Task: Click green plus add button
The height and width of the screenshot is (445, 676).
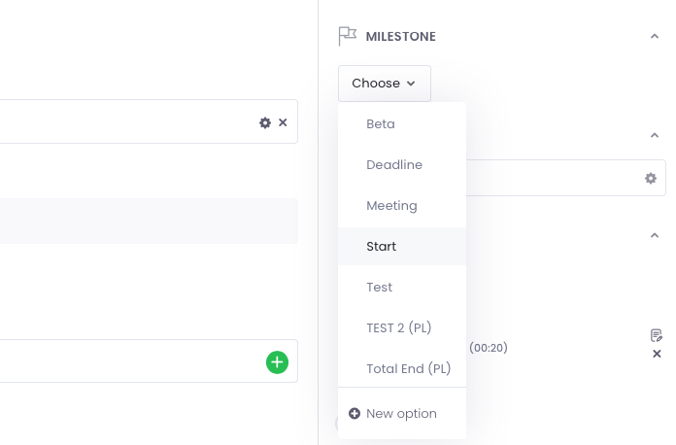Action: 277,362
